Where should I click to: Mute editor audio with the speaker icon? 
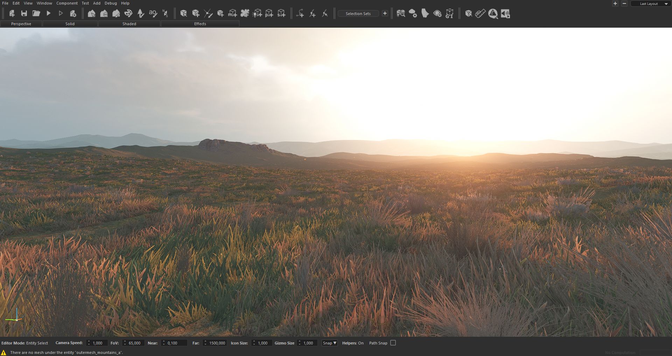pyautogui.click(x=505, y=14)
